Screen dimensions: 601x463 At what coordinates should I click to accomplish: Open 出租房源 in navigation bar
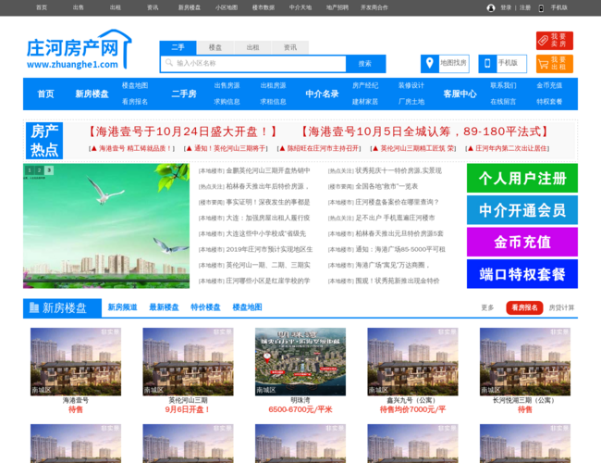point(274,85)
